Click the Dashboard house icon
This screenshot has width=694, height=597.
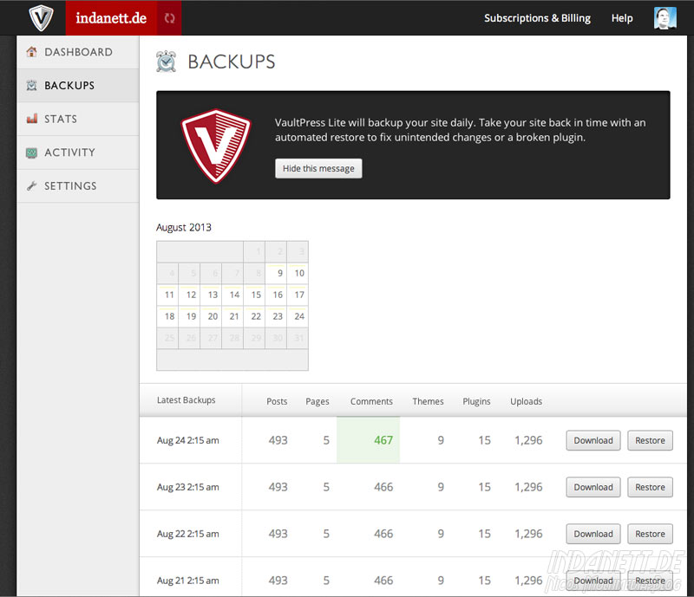tap(31, 52)
